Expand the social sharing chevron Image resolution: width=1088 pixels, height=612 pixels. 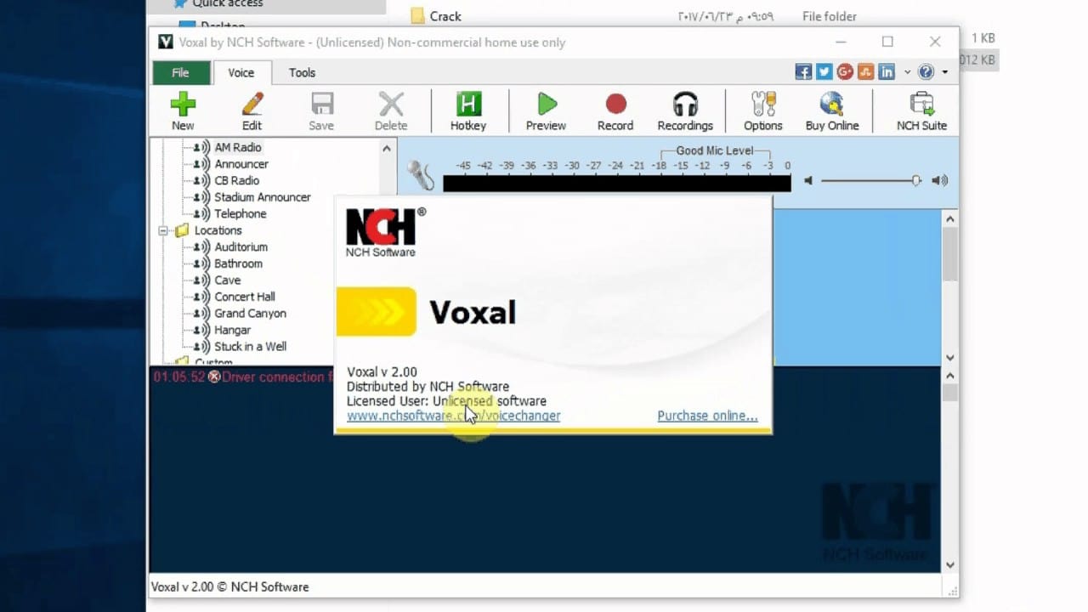tap(906, 71)
